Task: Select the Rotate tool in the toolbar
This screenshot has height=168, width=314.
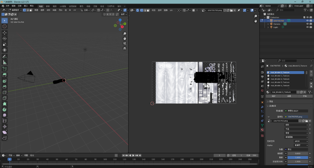Action: pyautogui.click(x=5, y=39)
